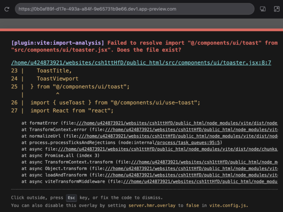283x212 pixels.
Task: Open the normalizeUrl stack trace link
Action: click(178, 136)
